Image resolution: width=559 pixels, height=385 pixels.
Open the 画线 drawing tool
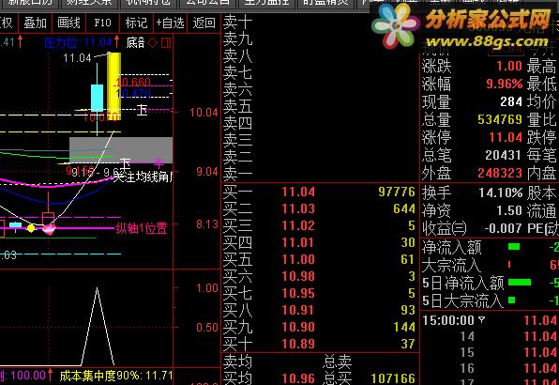[68, 23]
